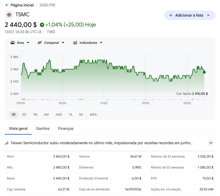Click the EPS value 75,50 $
The width and height of the screenshot is (220, 196).
click(x=208, y=178)
